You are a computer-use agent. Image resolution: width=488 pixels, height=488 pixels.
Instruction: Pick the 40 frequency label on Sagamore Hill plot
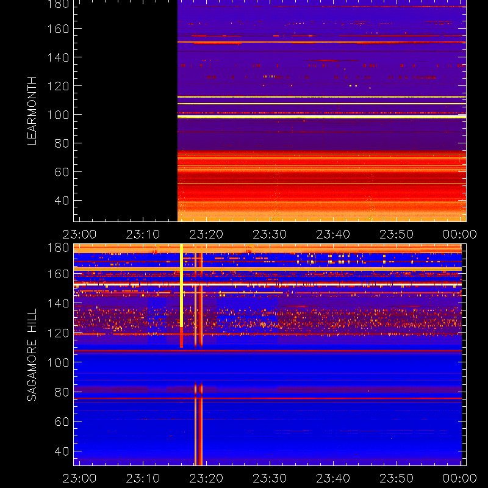62,451
